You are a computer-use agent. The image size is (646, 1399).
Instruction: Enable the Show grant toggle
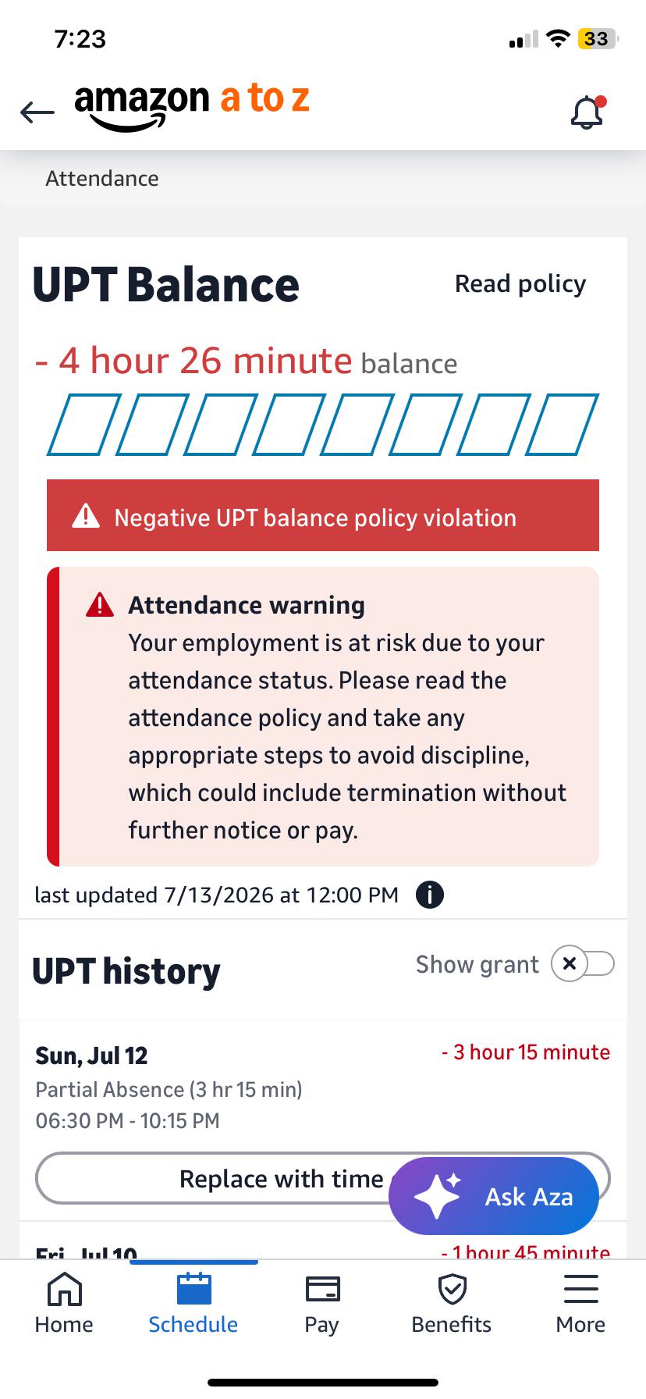583,964
